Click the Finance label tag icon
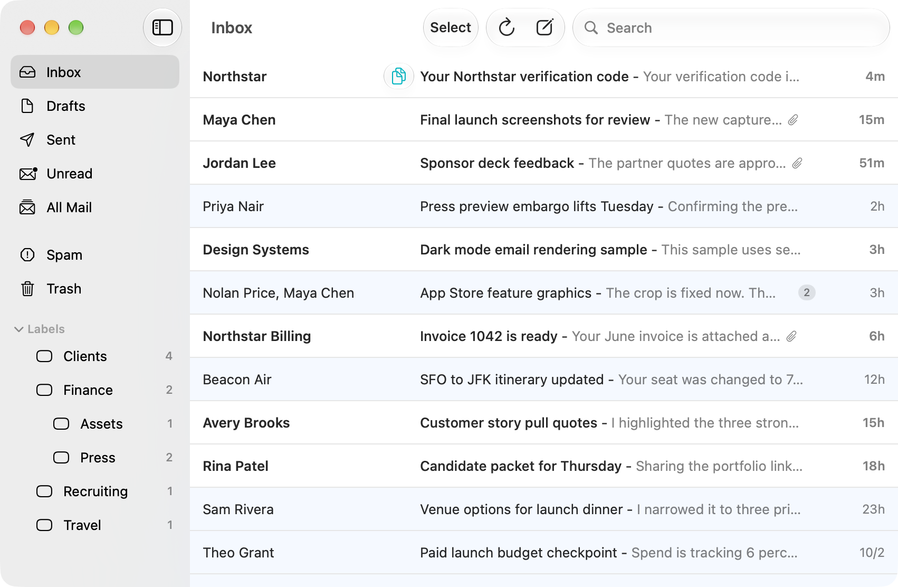Viewport: 898px width, 587px height. coord(44,390)
